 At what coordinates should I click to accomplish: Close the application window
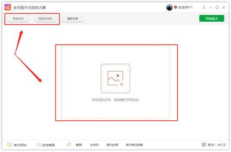point(223,8)
